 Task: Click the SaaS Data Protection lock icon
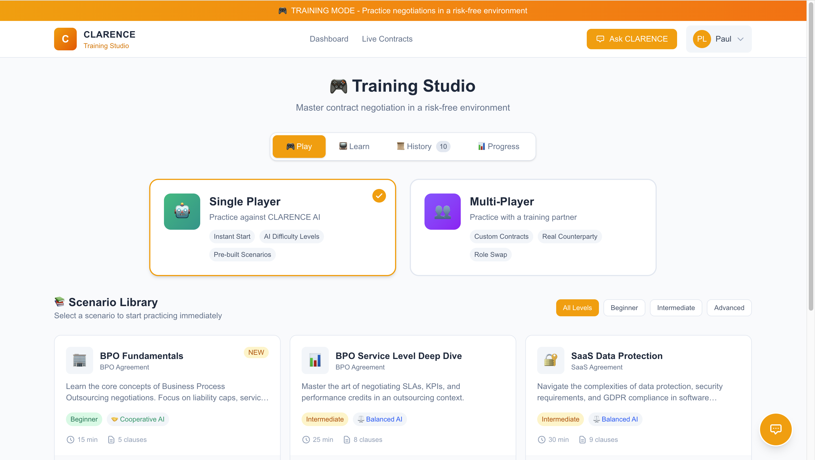pyautogui.click(x=551, y=360)
